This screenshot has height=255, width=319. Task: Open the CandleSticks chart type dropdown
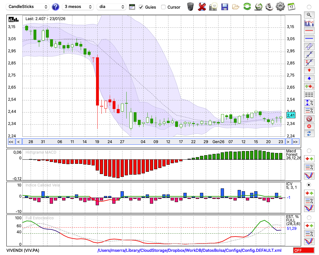click(28, 7)
